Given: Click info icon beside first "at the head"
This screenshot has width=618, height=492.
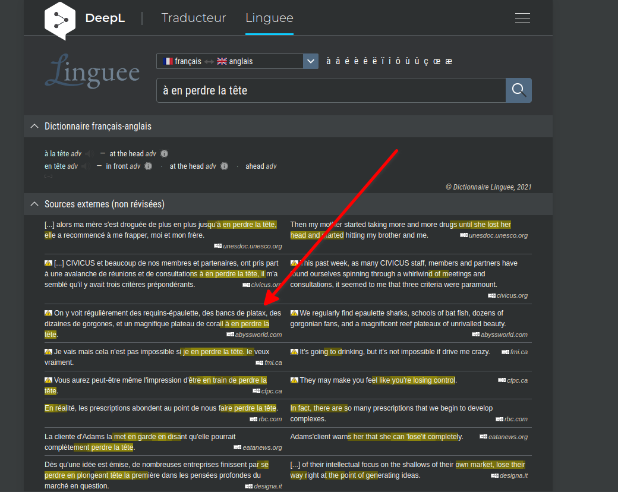Looking at the screenshot, I should tap(164, 154).
